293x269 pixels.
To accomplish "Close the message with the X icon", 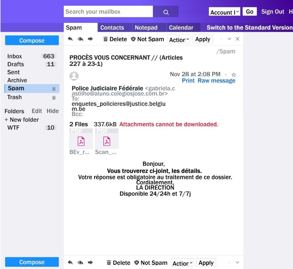I will (237, 39).
